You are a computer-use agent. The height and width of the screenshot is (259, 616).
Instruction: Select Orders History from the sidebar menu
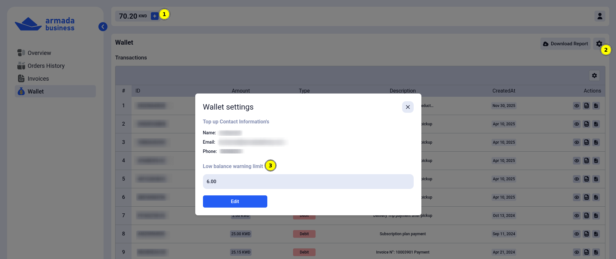coord(46,66)
